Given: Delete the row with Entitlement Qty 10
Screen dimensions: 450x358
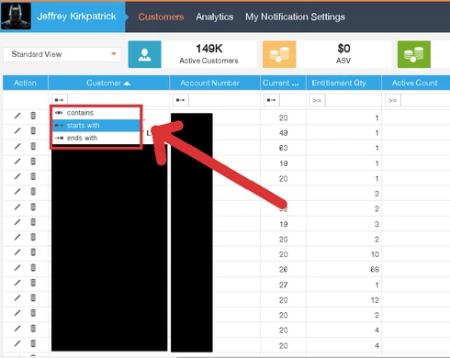Looking at the screenshot, I should point(33,252).
